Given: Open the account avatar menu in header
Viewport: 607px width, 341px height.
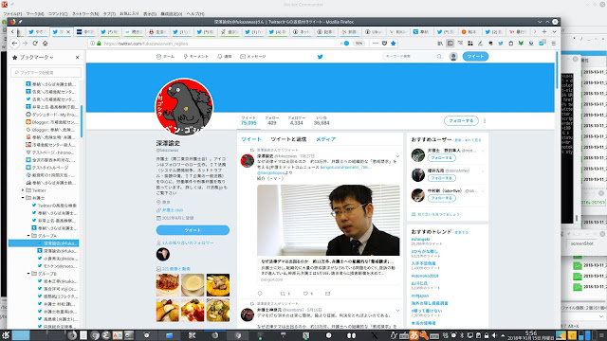Looking at the screenshot, I should coord(453,57).
